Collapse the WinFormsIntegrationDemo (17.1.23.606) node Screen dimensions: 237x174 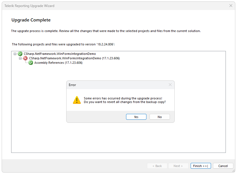(20, 58)
